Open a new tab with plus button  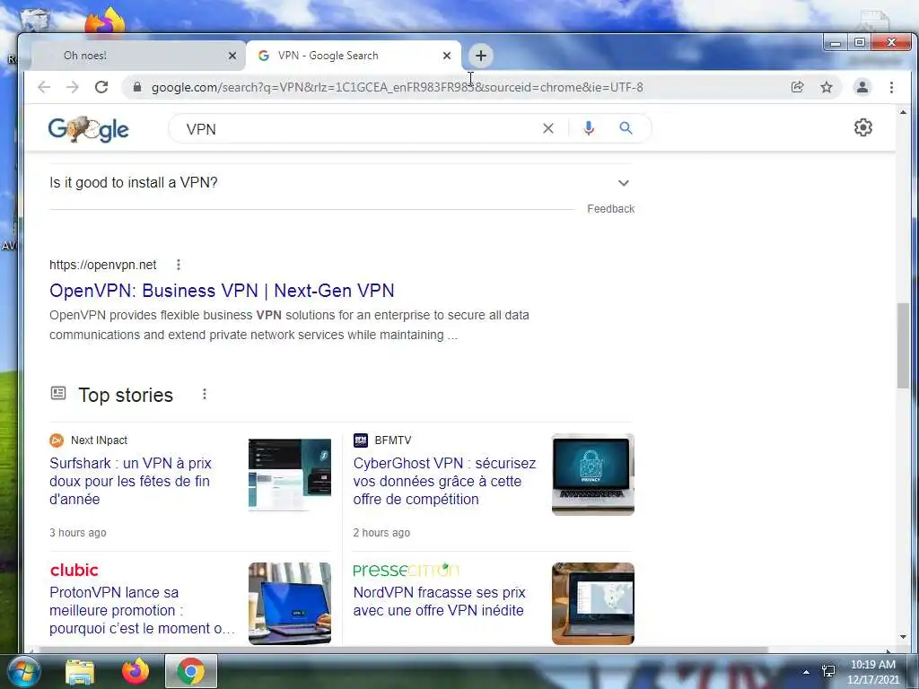coord(481,56)
